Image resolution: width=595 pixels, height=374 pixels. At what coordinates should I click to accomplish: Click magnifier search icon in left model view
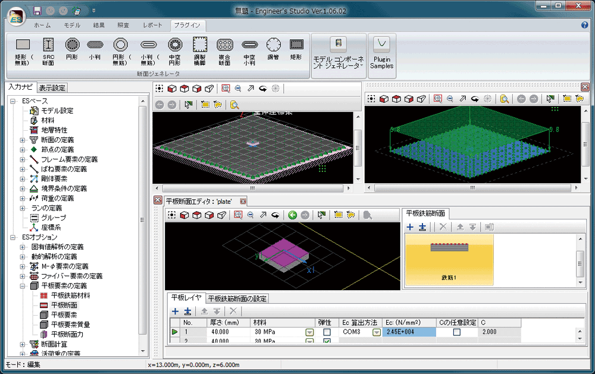(234, 105)
